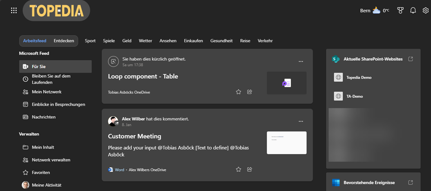
Task: Open the rewards trophy icon
Action: [400, 10]
